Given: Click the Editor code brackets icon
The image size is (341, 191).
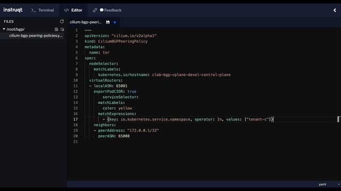Looking at the screenshot, I should tap(67, 10).
